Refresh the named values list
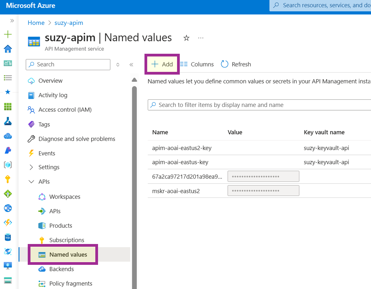 (236, 64)
